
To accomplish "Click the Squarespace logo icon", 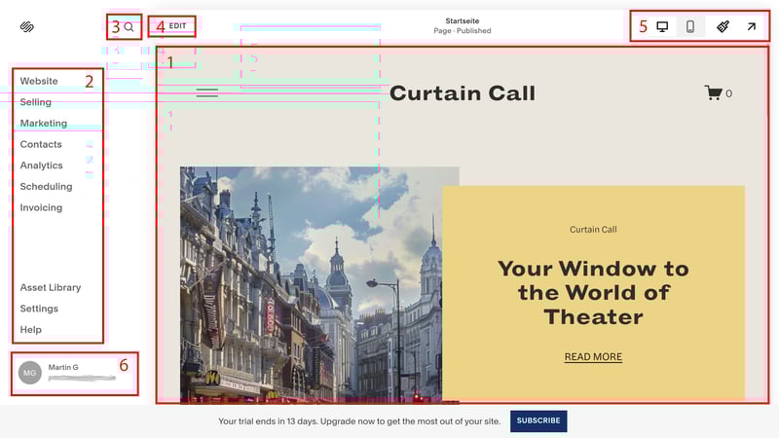I will pyautogui.click(x=27, y=27).
